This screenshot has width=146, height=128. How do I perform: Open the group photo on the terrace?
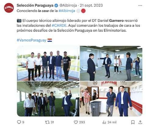click(x=48, y=63)
